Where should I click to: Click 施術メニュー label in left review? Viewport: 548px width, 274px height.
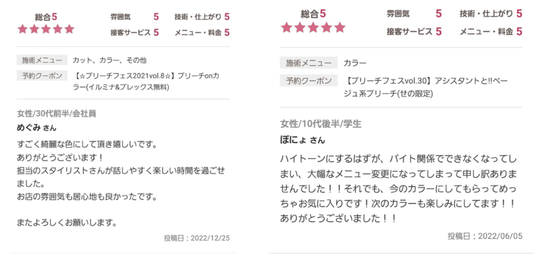42,60
